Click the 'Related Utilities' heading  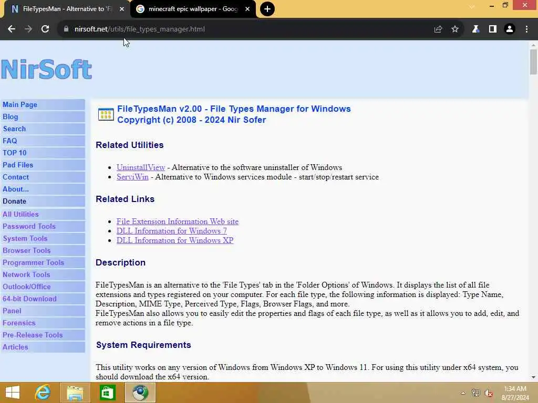click(130, 145)
